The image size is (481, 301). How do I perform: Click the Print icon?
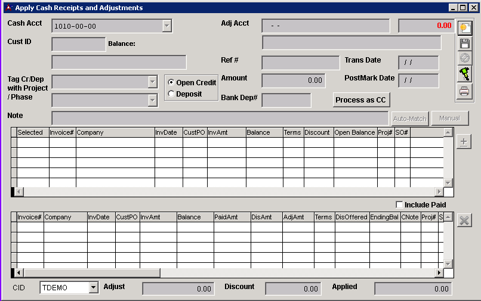[x=464, y=91]
